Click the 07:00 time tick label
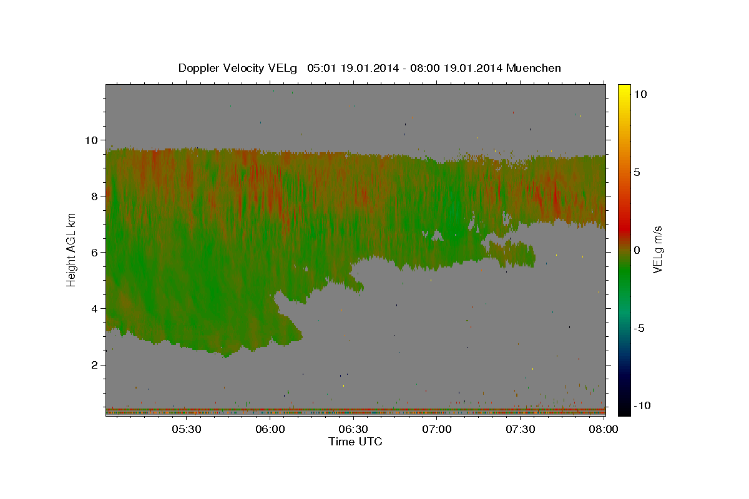The image size is (749, 499). pos(437,429)
